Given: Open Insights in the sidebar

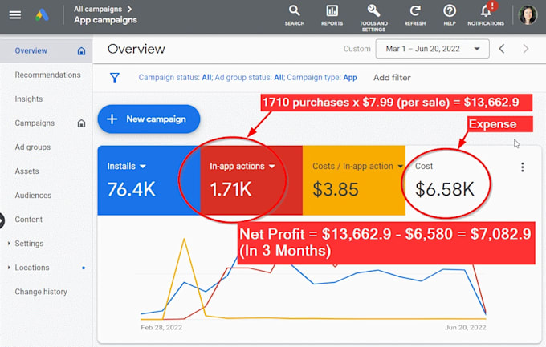Looking at the screenshot, I should click(x=29, y=99).
